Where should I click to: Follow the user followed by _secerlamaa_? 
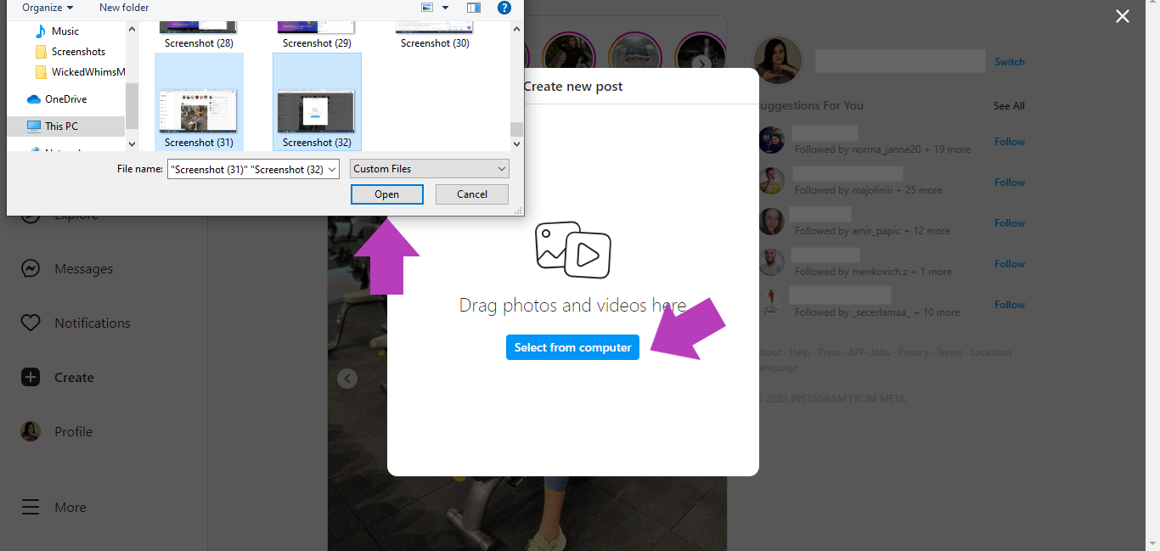[1010, 305]
